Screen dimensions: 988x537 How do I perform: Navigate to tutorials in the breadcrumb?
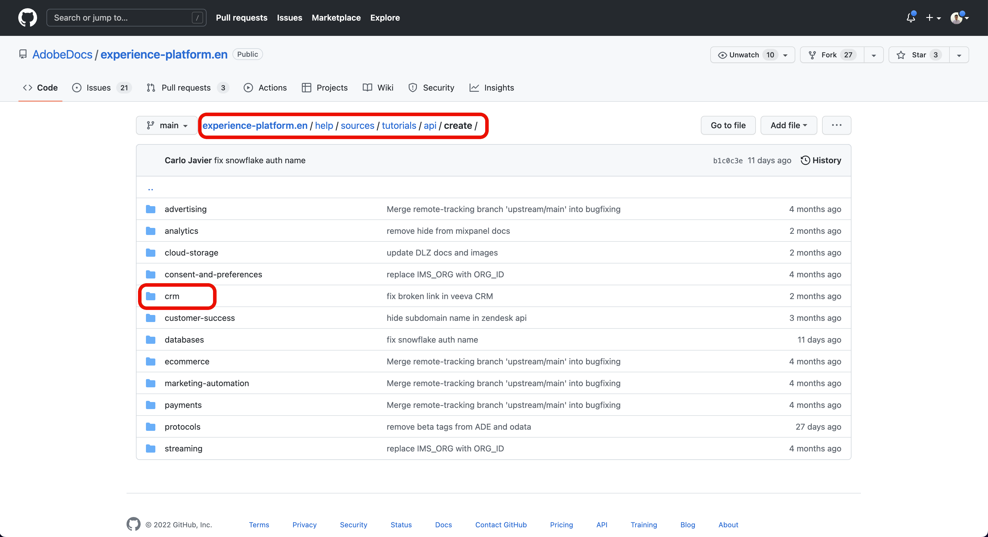pos(398,125)
